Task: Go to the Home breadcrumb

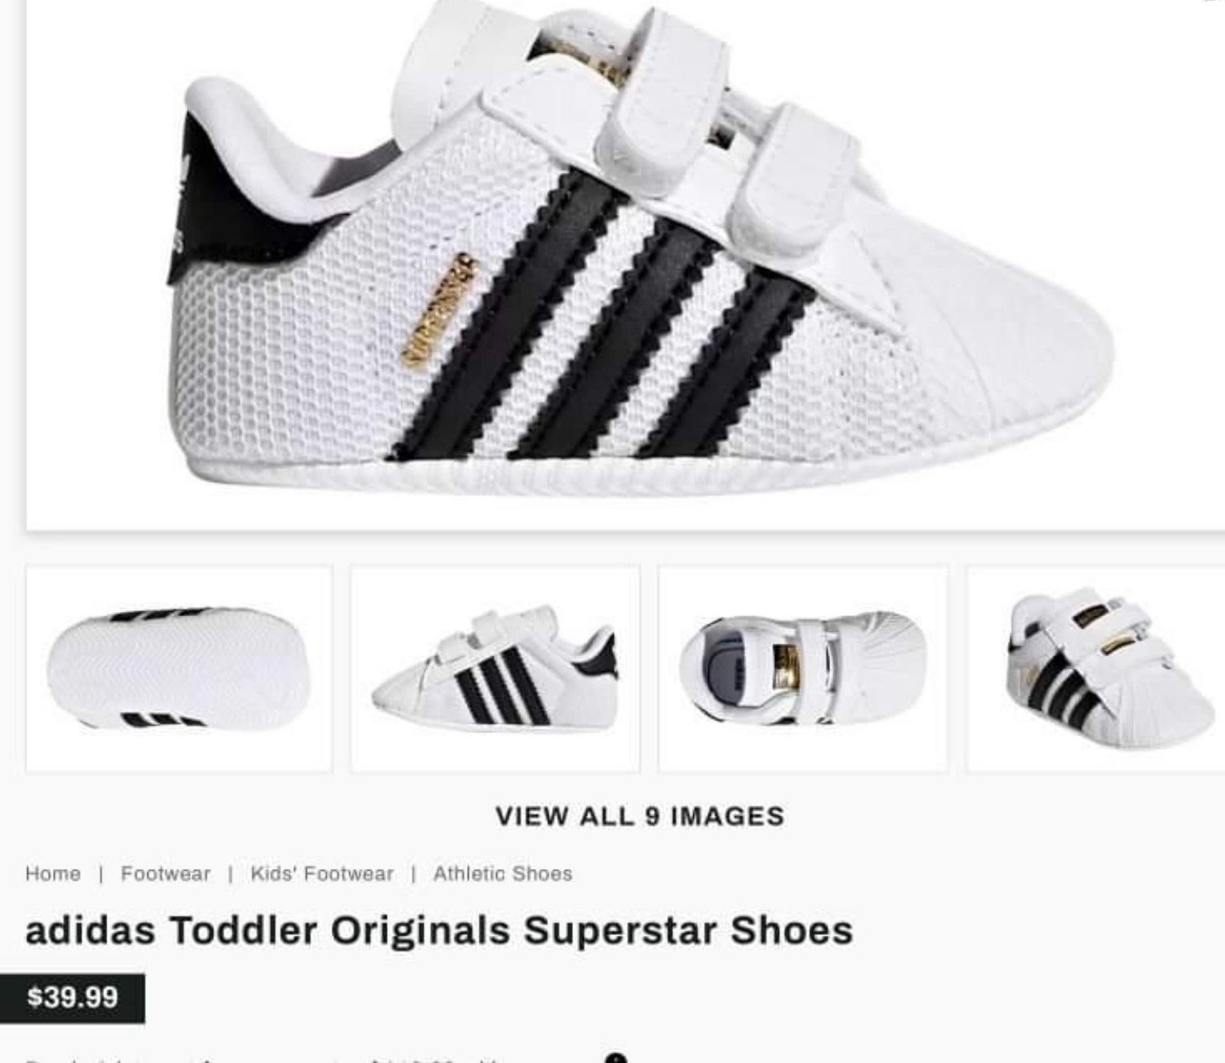Action: coord(53,873)
